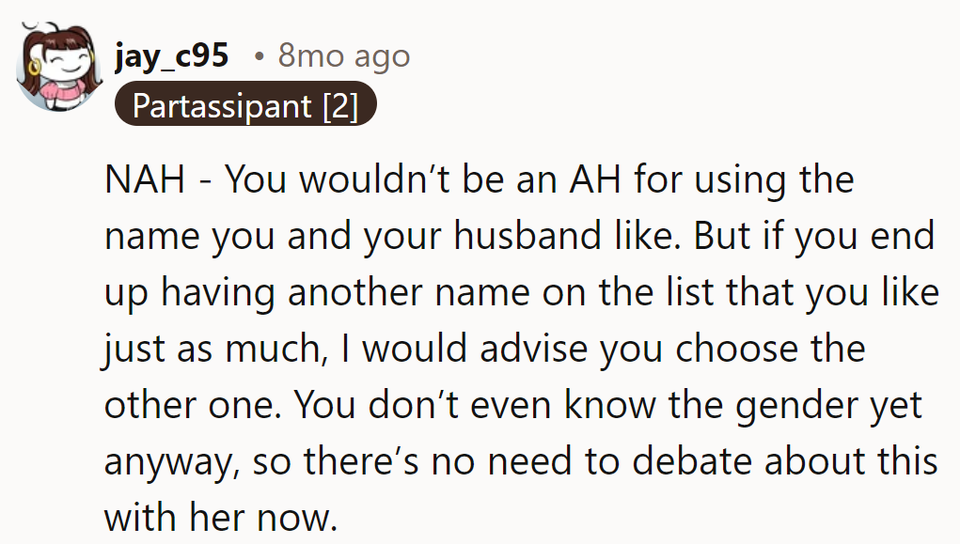Click the Partassipant [2] flair badge
Image resolution: width=960 pixels, height=544 pixels.
point(245,105)
